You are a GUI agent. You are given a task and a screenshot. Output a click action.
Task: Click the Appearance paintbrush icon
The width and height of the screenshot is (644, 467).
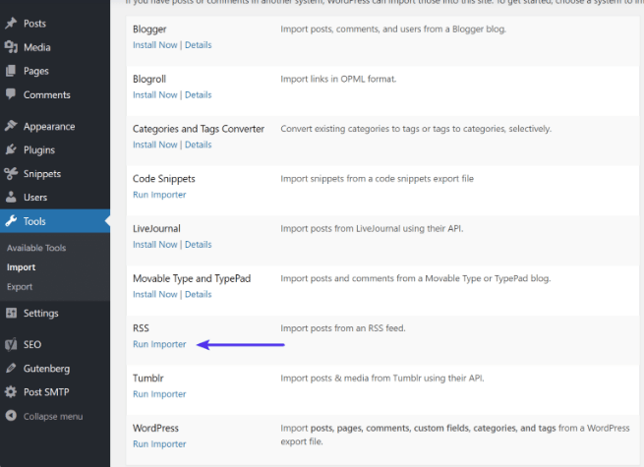pos(11,126)
